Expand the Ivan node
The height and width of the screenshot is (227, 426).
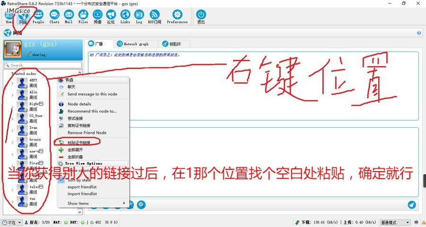point(12,131)
